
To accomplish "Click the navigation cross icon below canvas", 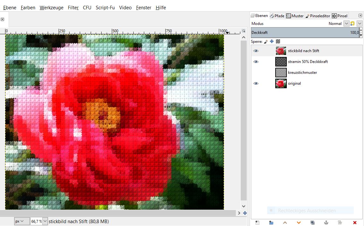I will pyautogui.click(x=245, y=213).
